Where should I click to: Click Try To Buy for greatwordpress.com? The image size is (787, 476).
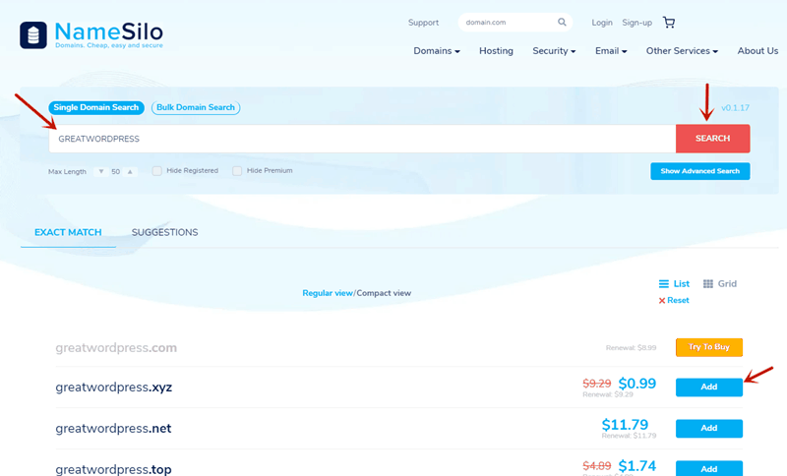tap(708, 347)
